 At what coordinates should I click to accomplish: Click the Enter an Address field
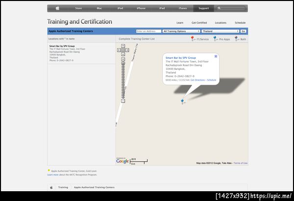[x=148, y=31]
